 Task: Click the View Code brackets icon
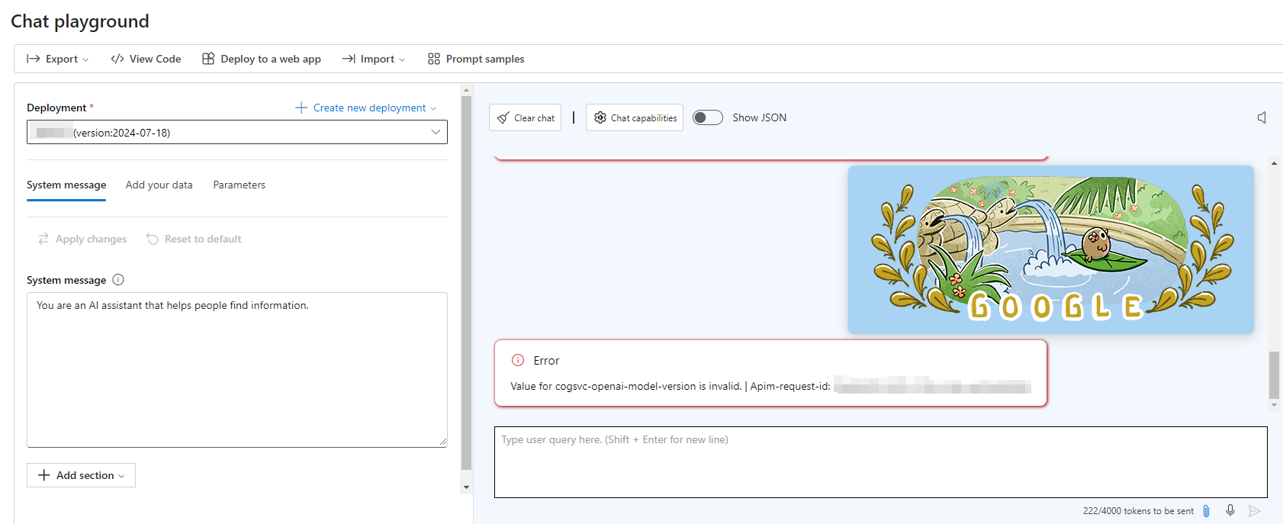click(x=117, y=59)
